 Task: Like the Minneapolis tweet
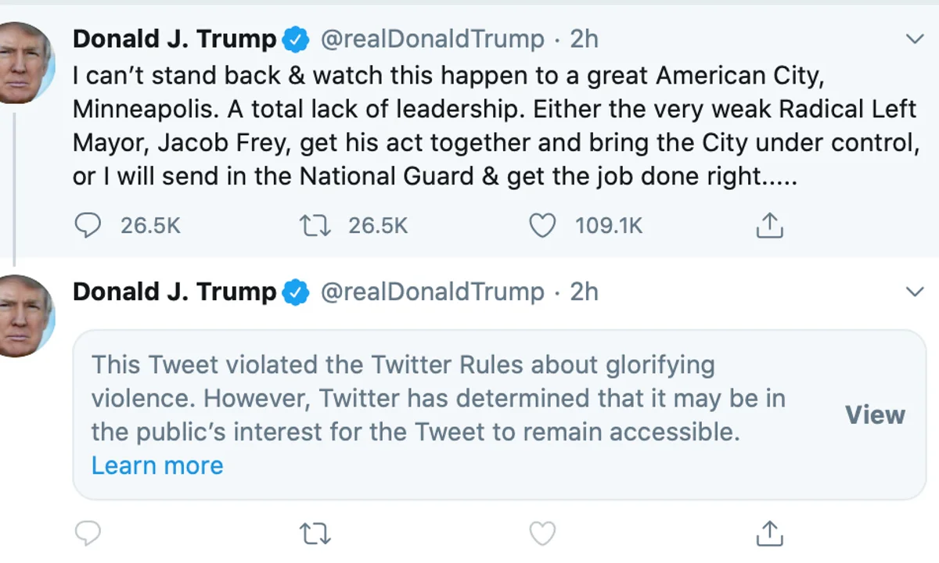541,225
